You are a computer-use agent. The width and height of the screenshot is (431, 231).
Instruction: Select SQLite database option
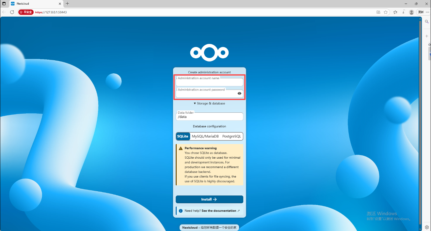point(183,136)
